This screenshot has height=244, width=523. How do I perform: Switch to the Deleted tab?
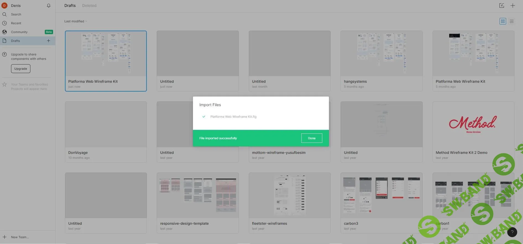pos(89,6)
